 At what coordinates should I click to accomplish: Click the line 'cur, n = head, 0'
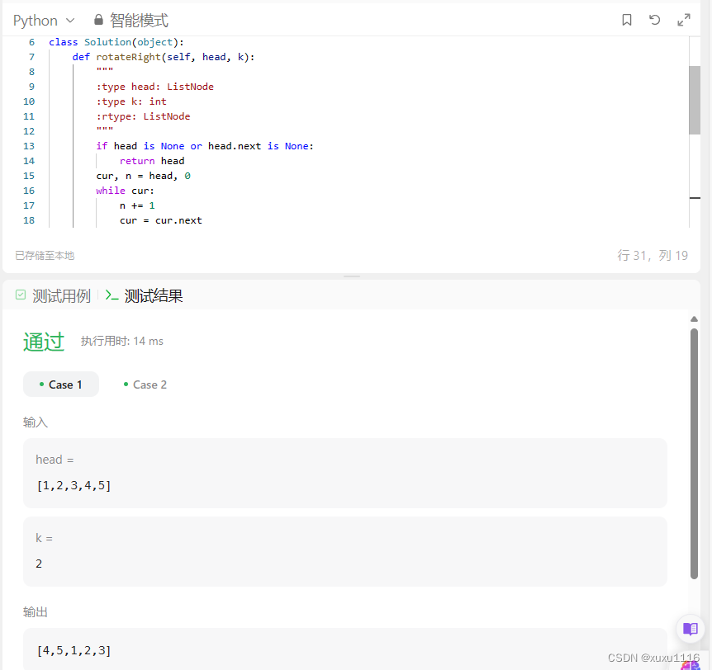pyautogui.click(x=144, y=176)
